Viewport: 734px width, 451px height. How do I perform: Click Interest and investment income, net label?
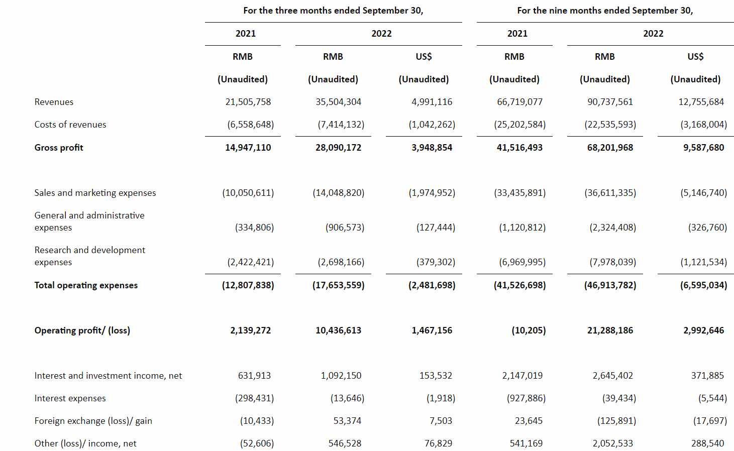108,376
